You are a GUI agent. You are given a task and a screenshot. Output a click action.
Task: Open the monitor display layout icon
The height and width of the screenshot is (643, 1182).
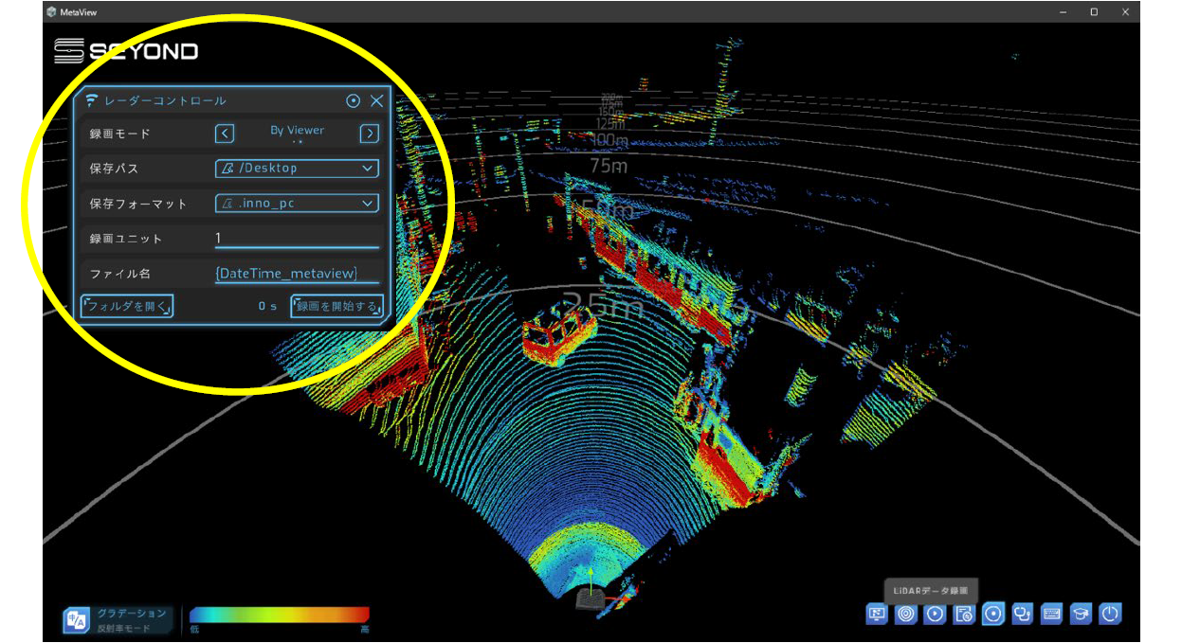point(877,614)
